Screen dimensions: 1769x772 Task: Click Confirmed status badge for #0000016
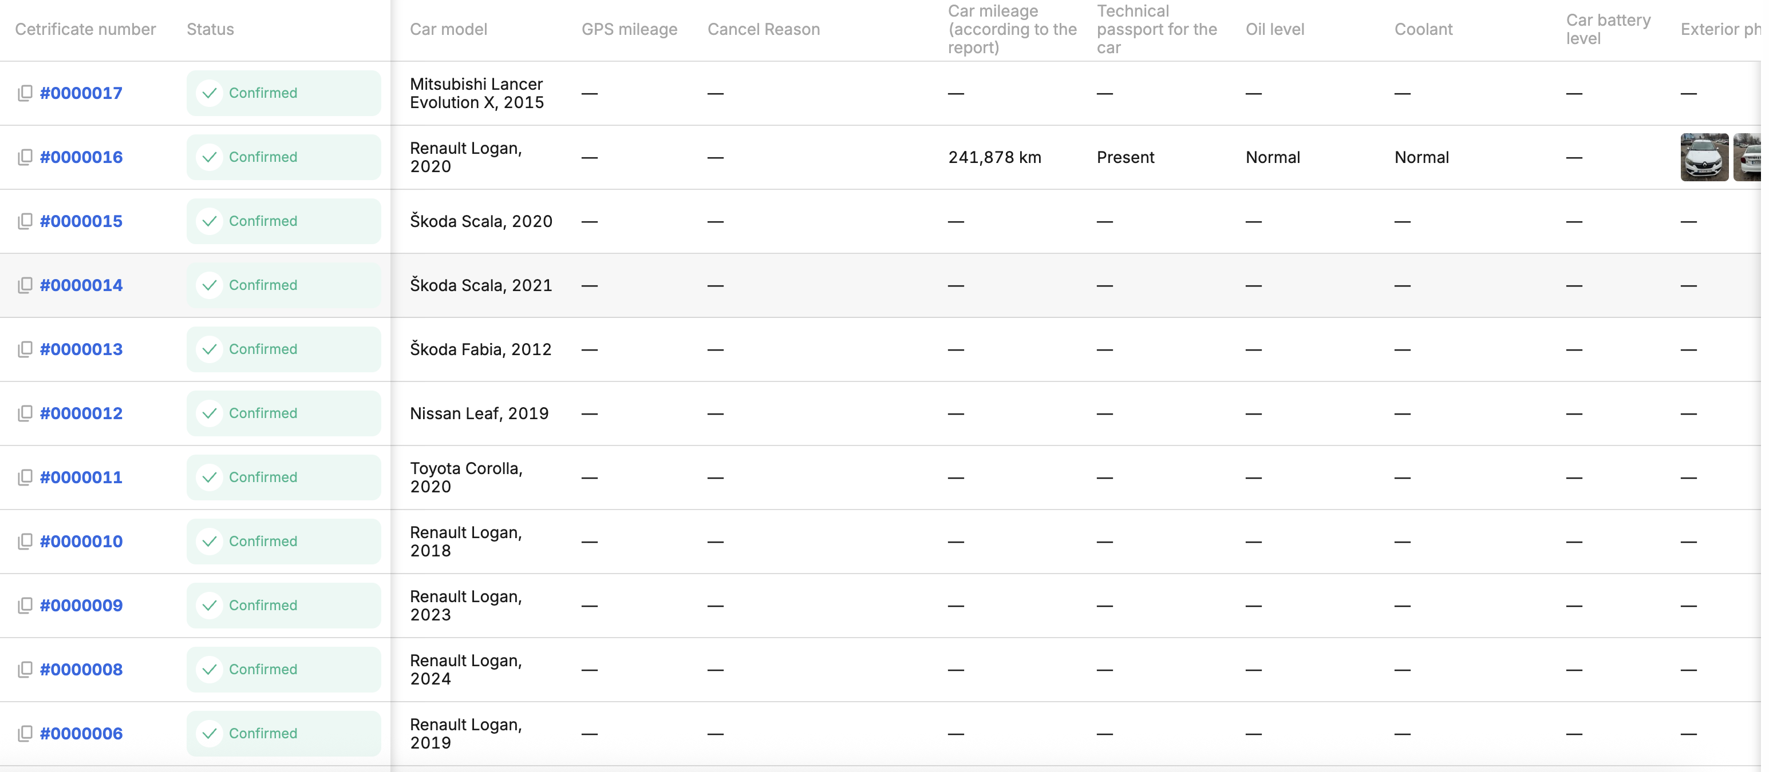click(x=283, y=157)
